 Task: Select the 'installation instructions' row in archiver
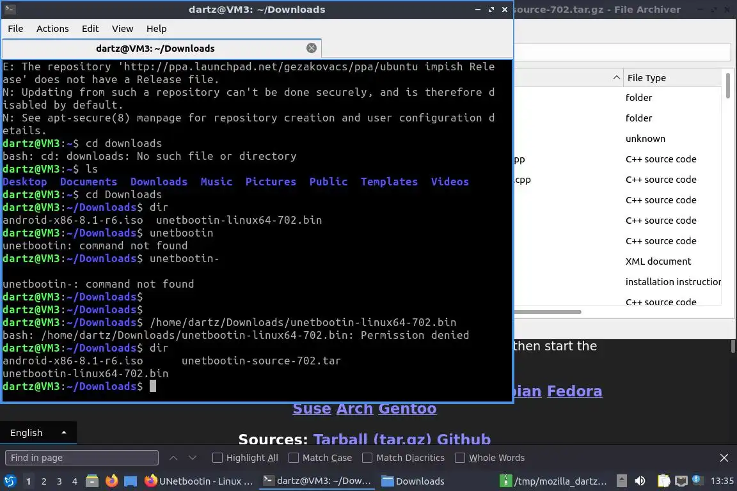673,282
